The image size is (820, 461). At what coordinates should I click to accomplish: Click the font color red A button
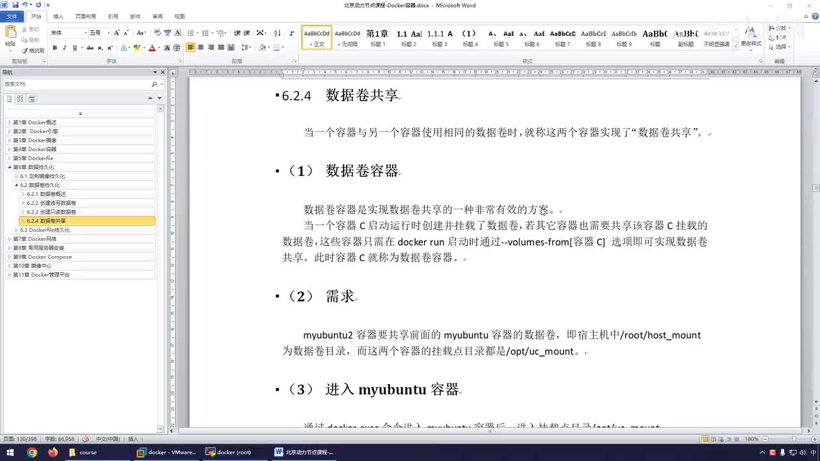click(151, 48)
